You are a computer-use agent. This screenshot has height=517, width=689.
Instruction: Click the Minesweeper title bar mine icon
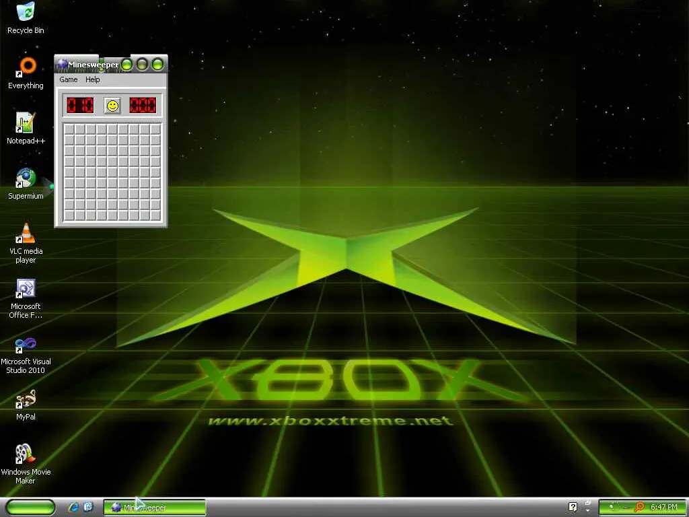pyautogui.click(x=63, y=64)
